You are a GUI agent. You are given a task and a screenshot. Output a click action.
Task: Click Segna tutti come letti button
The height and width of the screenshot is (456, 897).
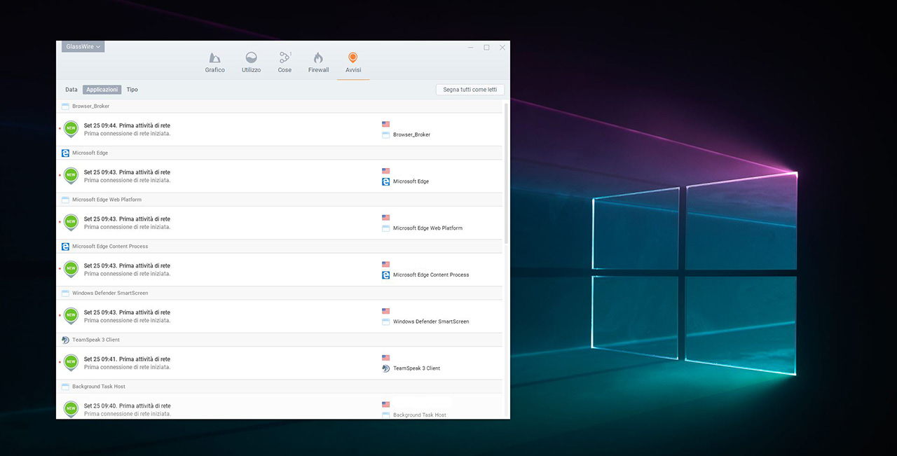coord(470,90)
